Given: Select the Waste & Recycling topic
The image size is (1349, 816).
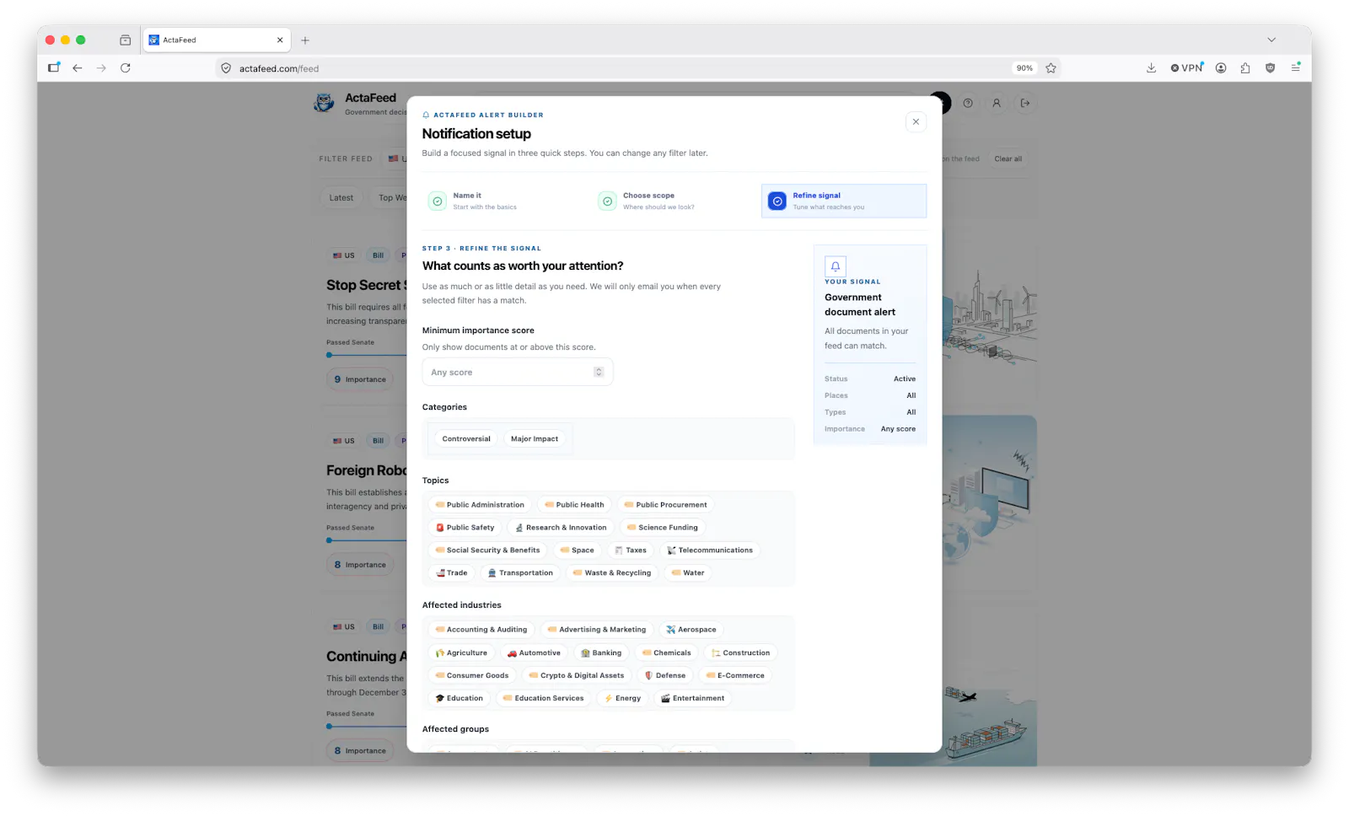Looking at the screenshot, I should point(612,572).
